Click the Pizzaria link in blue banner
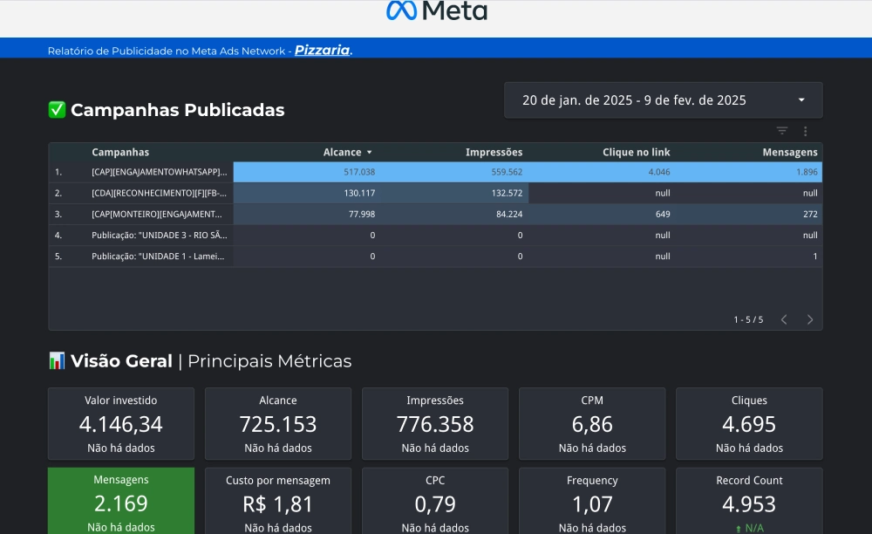 pyautogui.click(x=322, y=51)
